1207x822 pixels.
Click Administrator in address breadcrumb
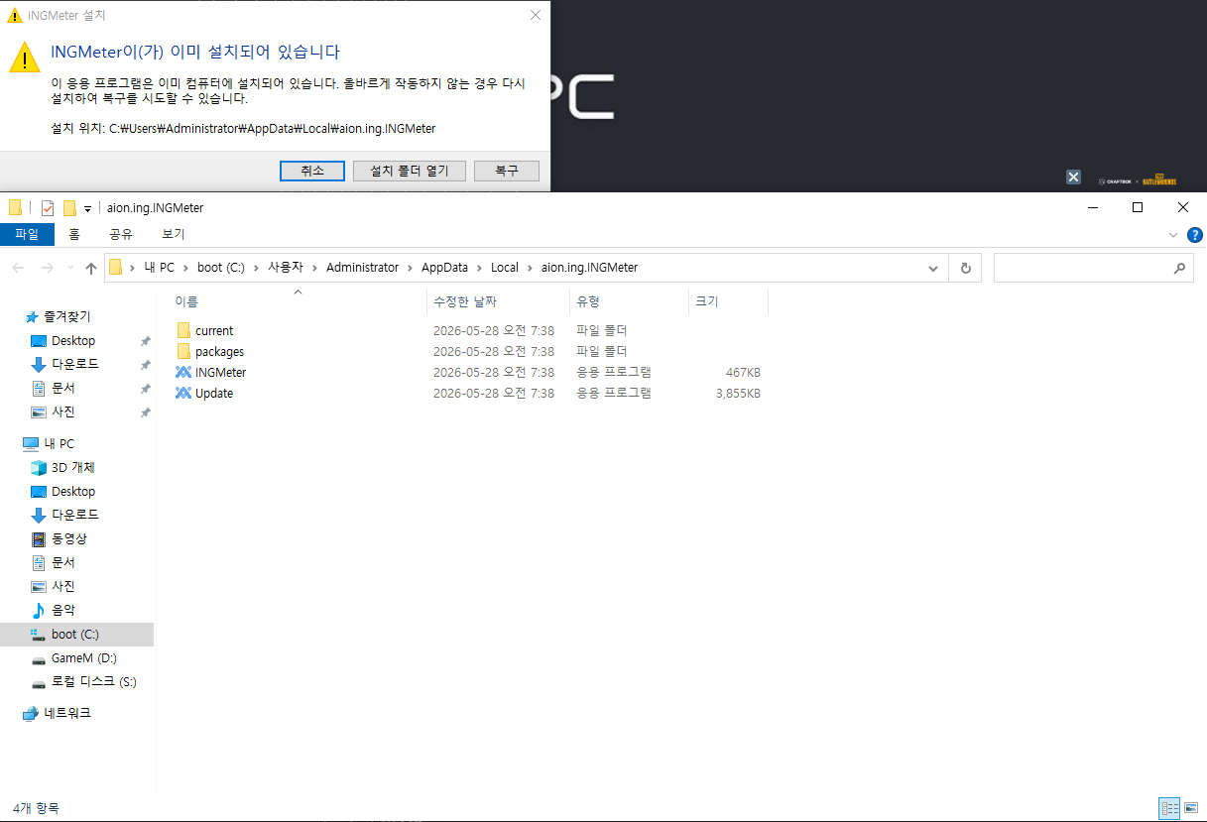pos(362,268)
